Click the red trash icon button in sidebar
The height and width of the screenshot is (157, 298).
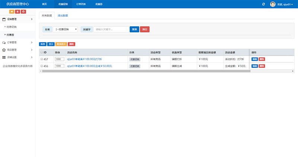point(18,12)
